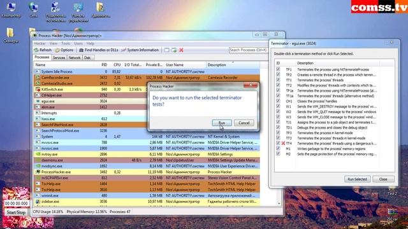Open the Users menu
The height and width of the screenshot is (229, 408).
click(x=78, y=43)
